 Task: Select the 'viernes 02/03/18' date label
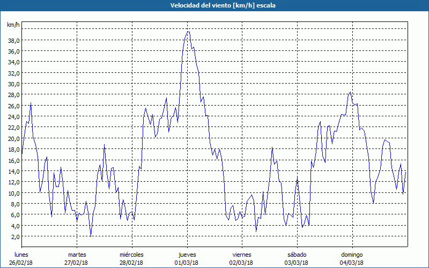point(241,258)
